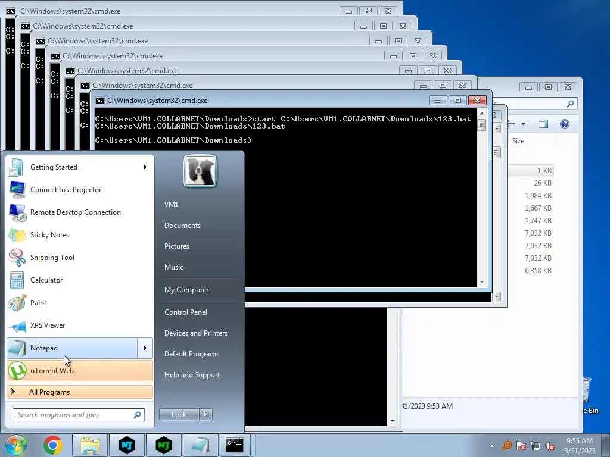Screen dimensions: 610x457
Task: Open Remote Desktop Connection
Action: tap(80, 212)
